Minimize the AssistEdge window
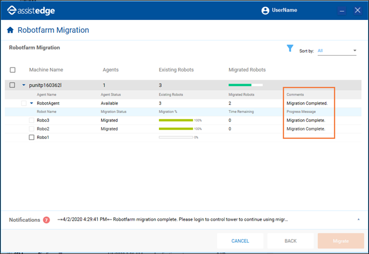This screenshot has width=369, height=254. [x=342, y=11]
